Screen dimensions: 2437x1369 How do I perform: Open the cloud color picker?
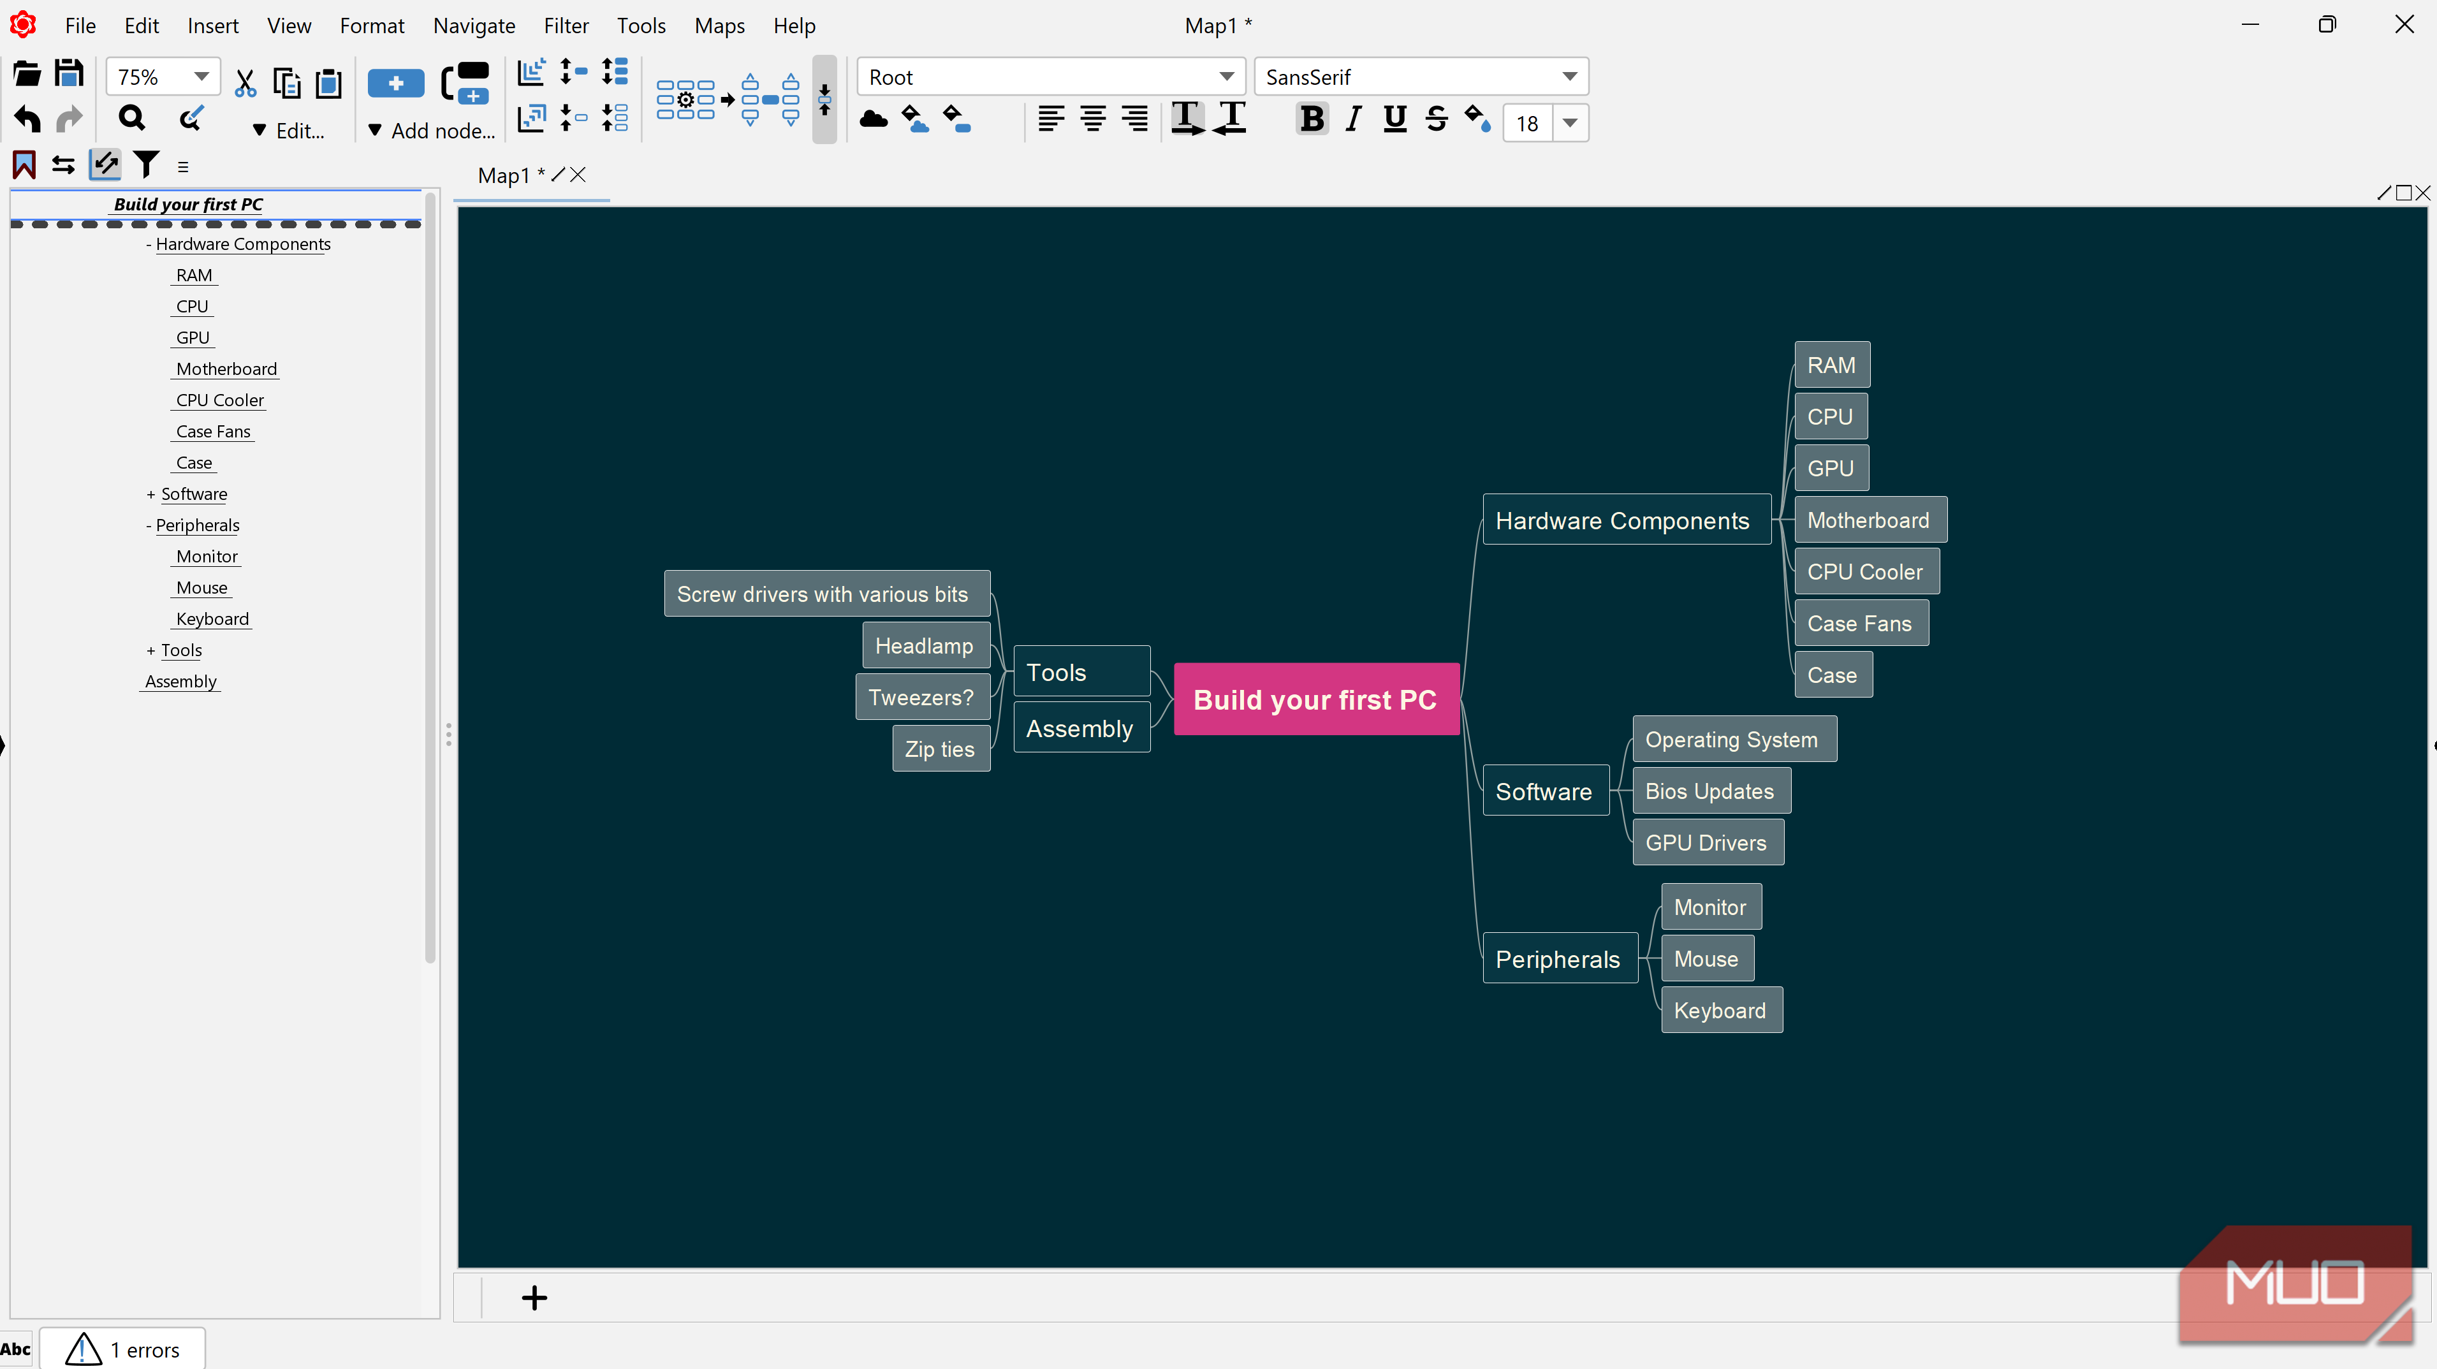[915, 119]
